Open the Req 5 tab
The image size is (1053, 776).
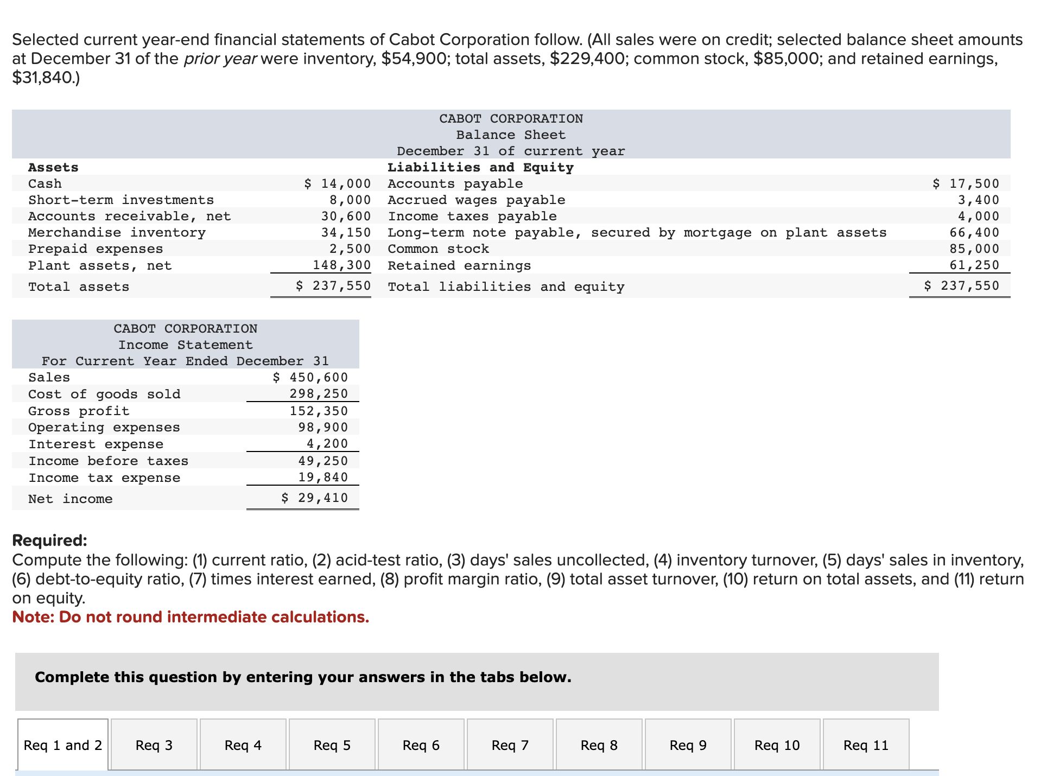(x=332, y=745)
